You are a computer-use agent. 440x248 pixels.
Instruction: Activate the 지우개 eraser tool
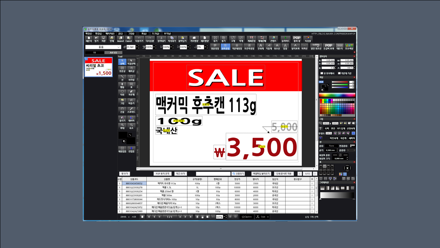[131, 93]
